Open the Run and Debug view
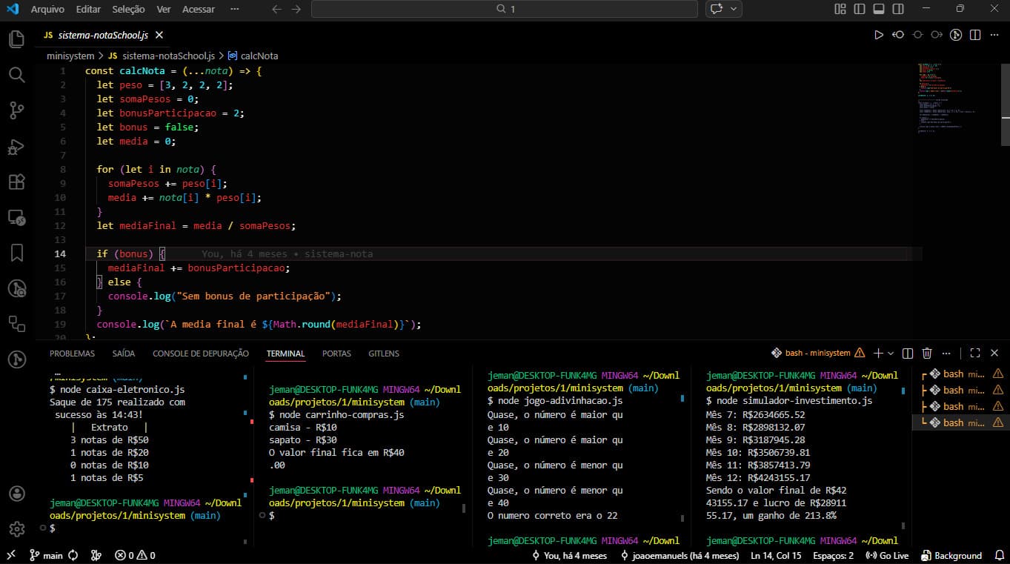The image size is (1010, 564). (16, 146)
